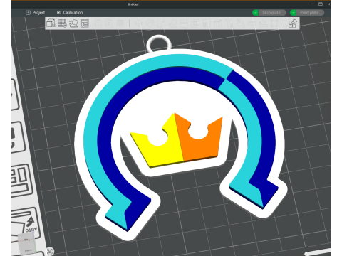
Task: Click the round icon beside the view cube
Action: [x=50, y=251]
